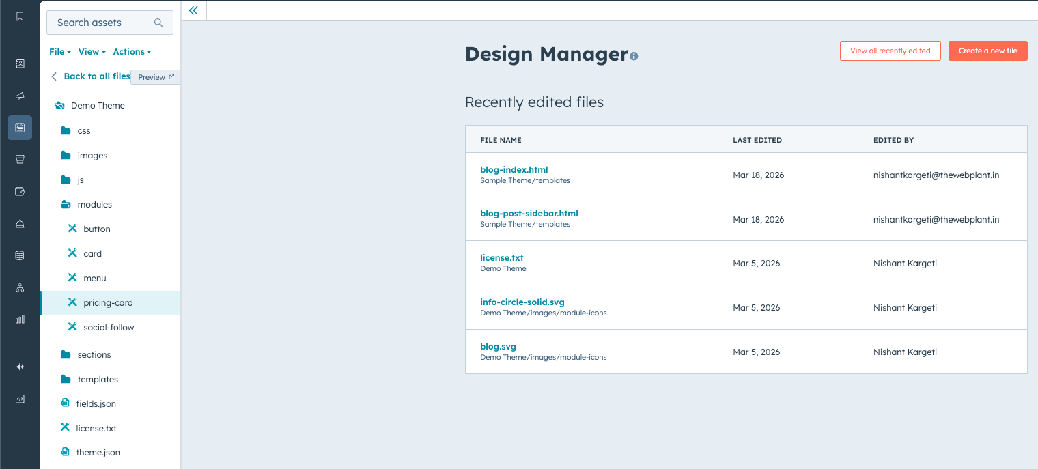Screen dimensions: 1038x469
Task: Click the theme.json file icon
Action: pyautogui.click(x=65, y=452)
